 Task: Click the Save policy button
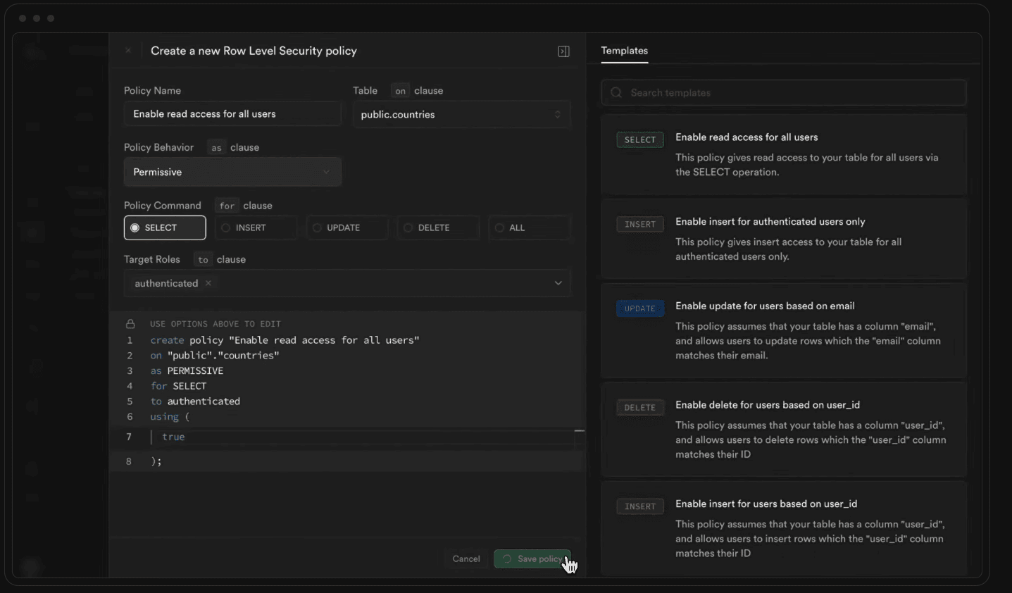tap(532, 558)
